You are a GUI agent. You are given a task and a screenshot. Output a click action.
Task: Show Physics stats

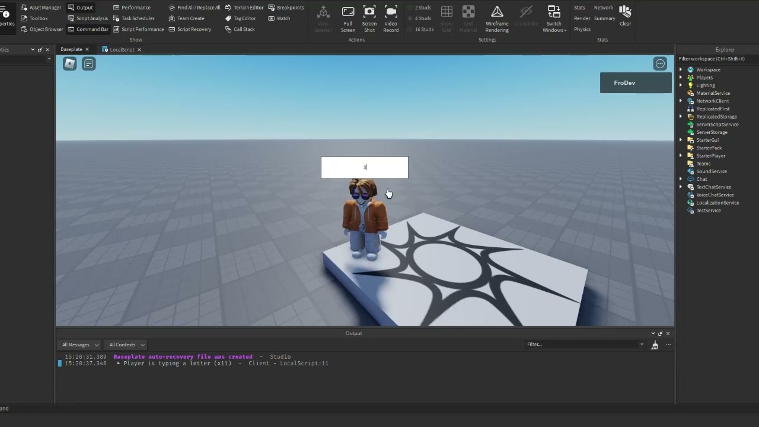582,29
